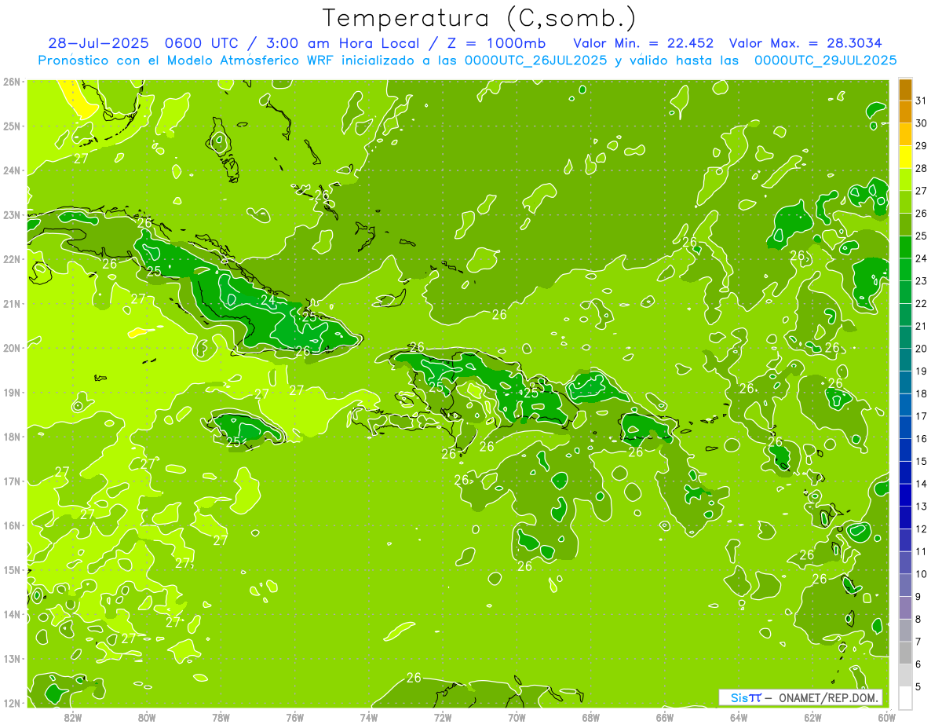Click 'Valor Min. = 22.452' text
Viewport: 942px width, 728px height.
(644, 43)
